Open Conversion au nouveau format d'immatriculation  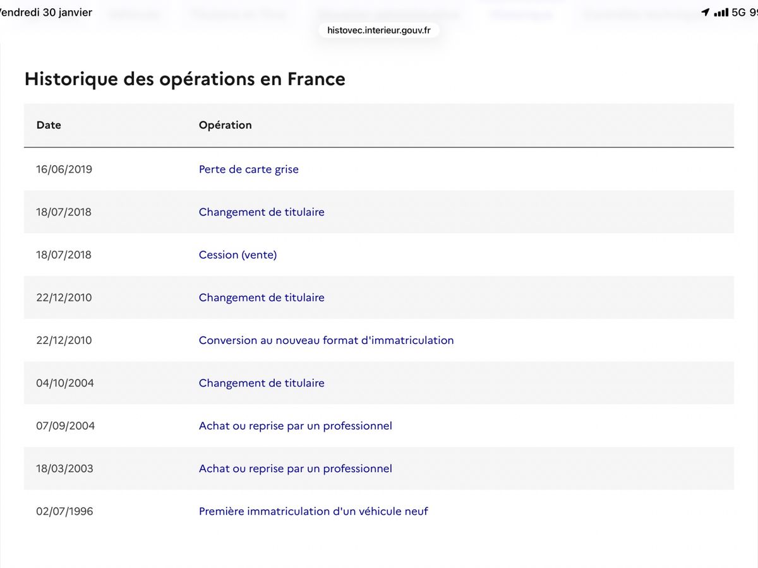327,340
